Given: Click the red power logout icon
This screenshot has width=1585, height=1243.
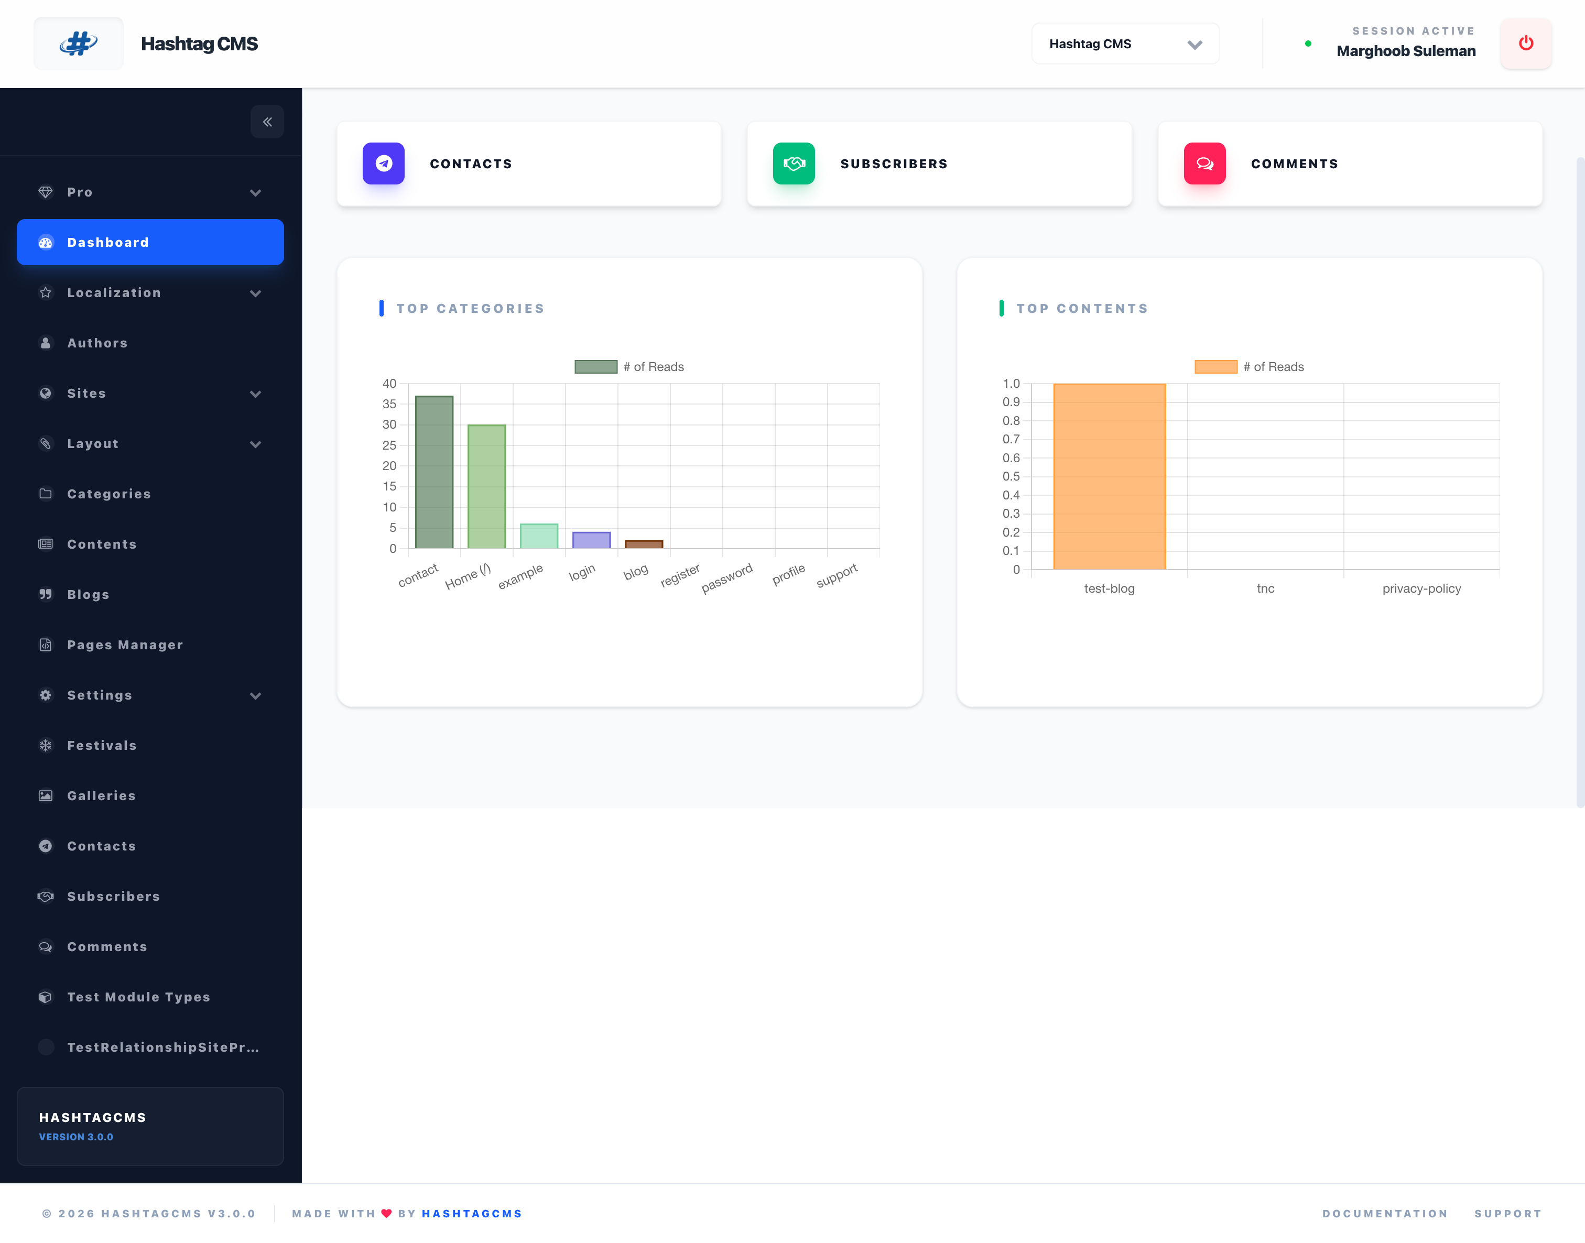Looking at the screenshot, I should (1525, 43).
